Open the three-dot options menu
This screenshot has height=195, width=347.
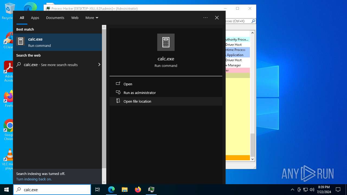(205, 18)
